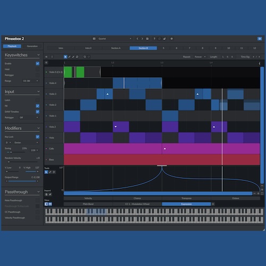This screenshot has width=266, height=266.
Task: Open the preset browser grid icon
Action: point(94,39)
